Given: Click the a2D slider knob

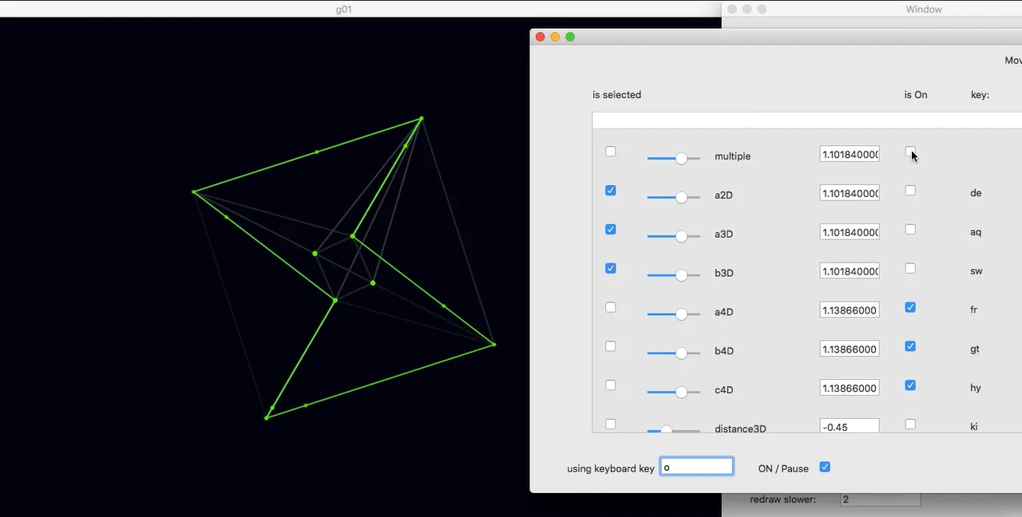Looking at the screenshot, I should pyautogui.click(x=681, y=197).
